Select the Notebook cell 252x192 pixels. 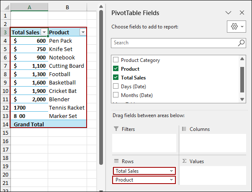(x=67, y=57)
